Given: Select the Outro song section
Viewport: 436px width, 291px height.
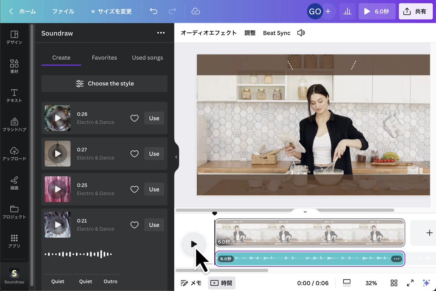Looking at the screenshot, I should coord(110,281).
